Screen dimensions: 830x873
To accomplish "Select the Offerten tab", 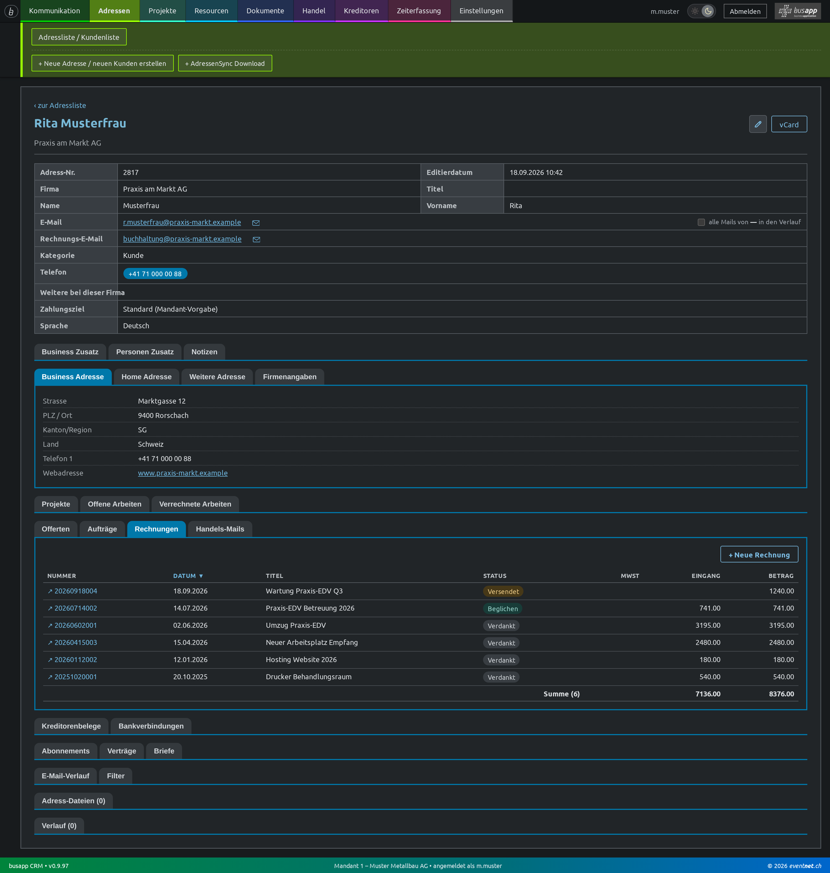I will click(56, 529).
